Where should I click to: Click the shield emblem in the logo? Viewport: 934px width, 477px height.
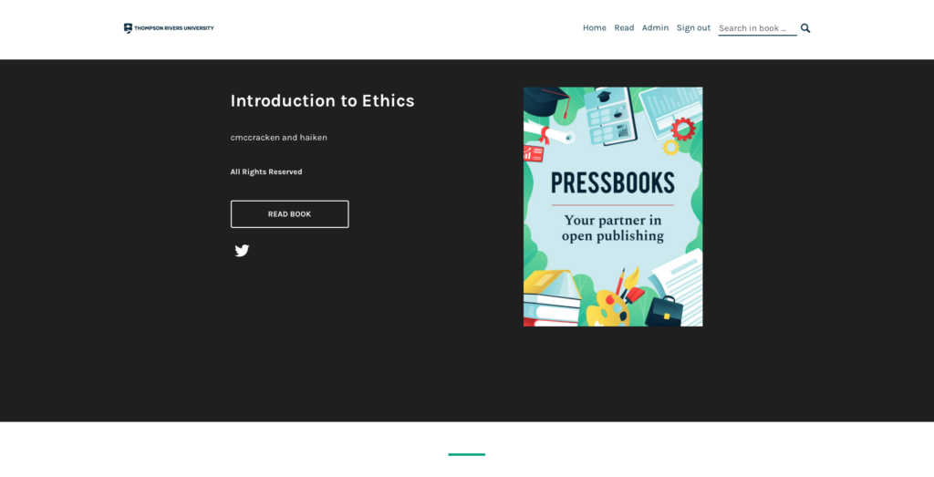tap(128, 28)
